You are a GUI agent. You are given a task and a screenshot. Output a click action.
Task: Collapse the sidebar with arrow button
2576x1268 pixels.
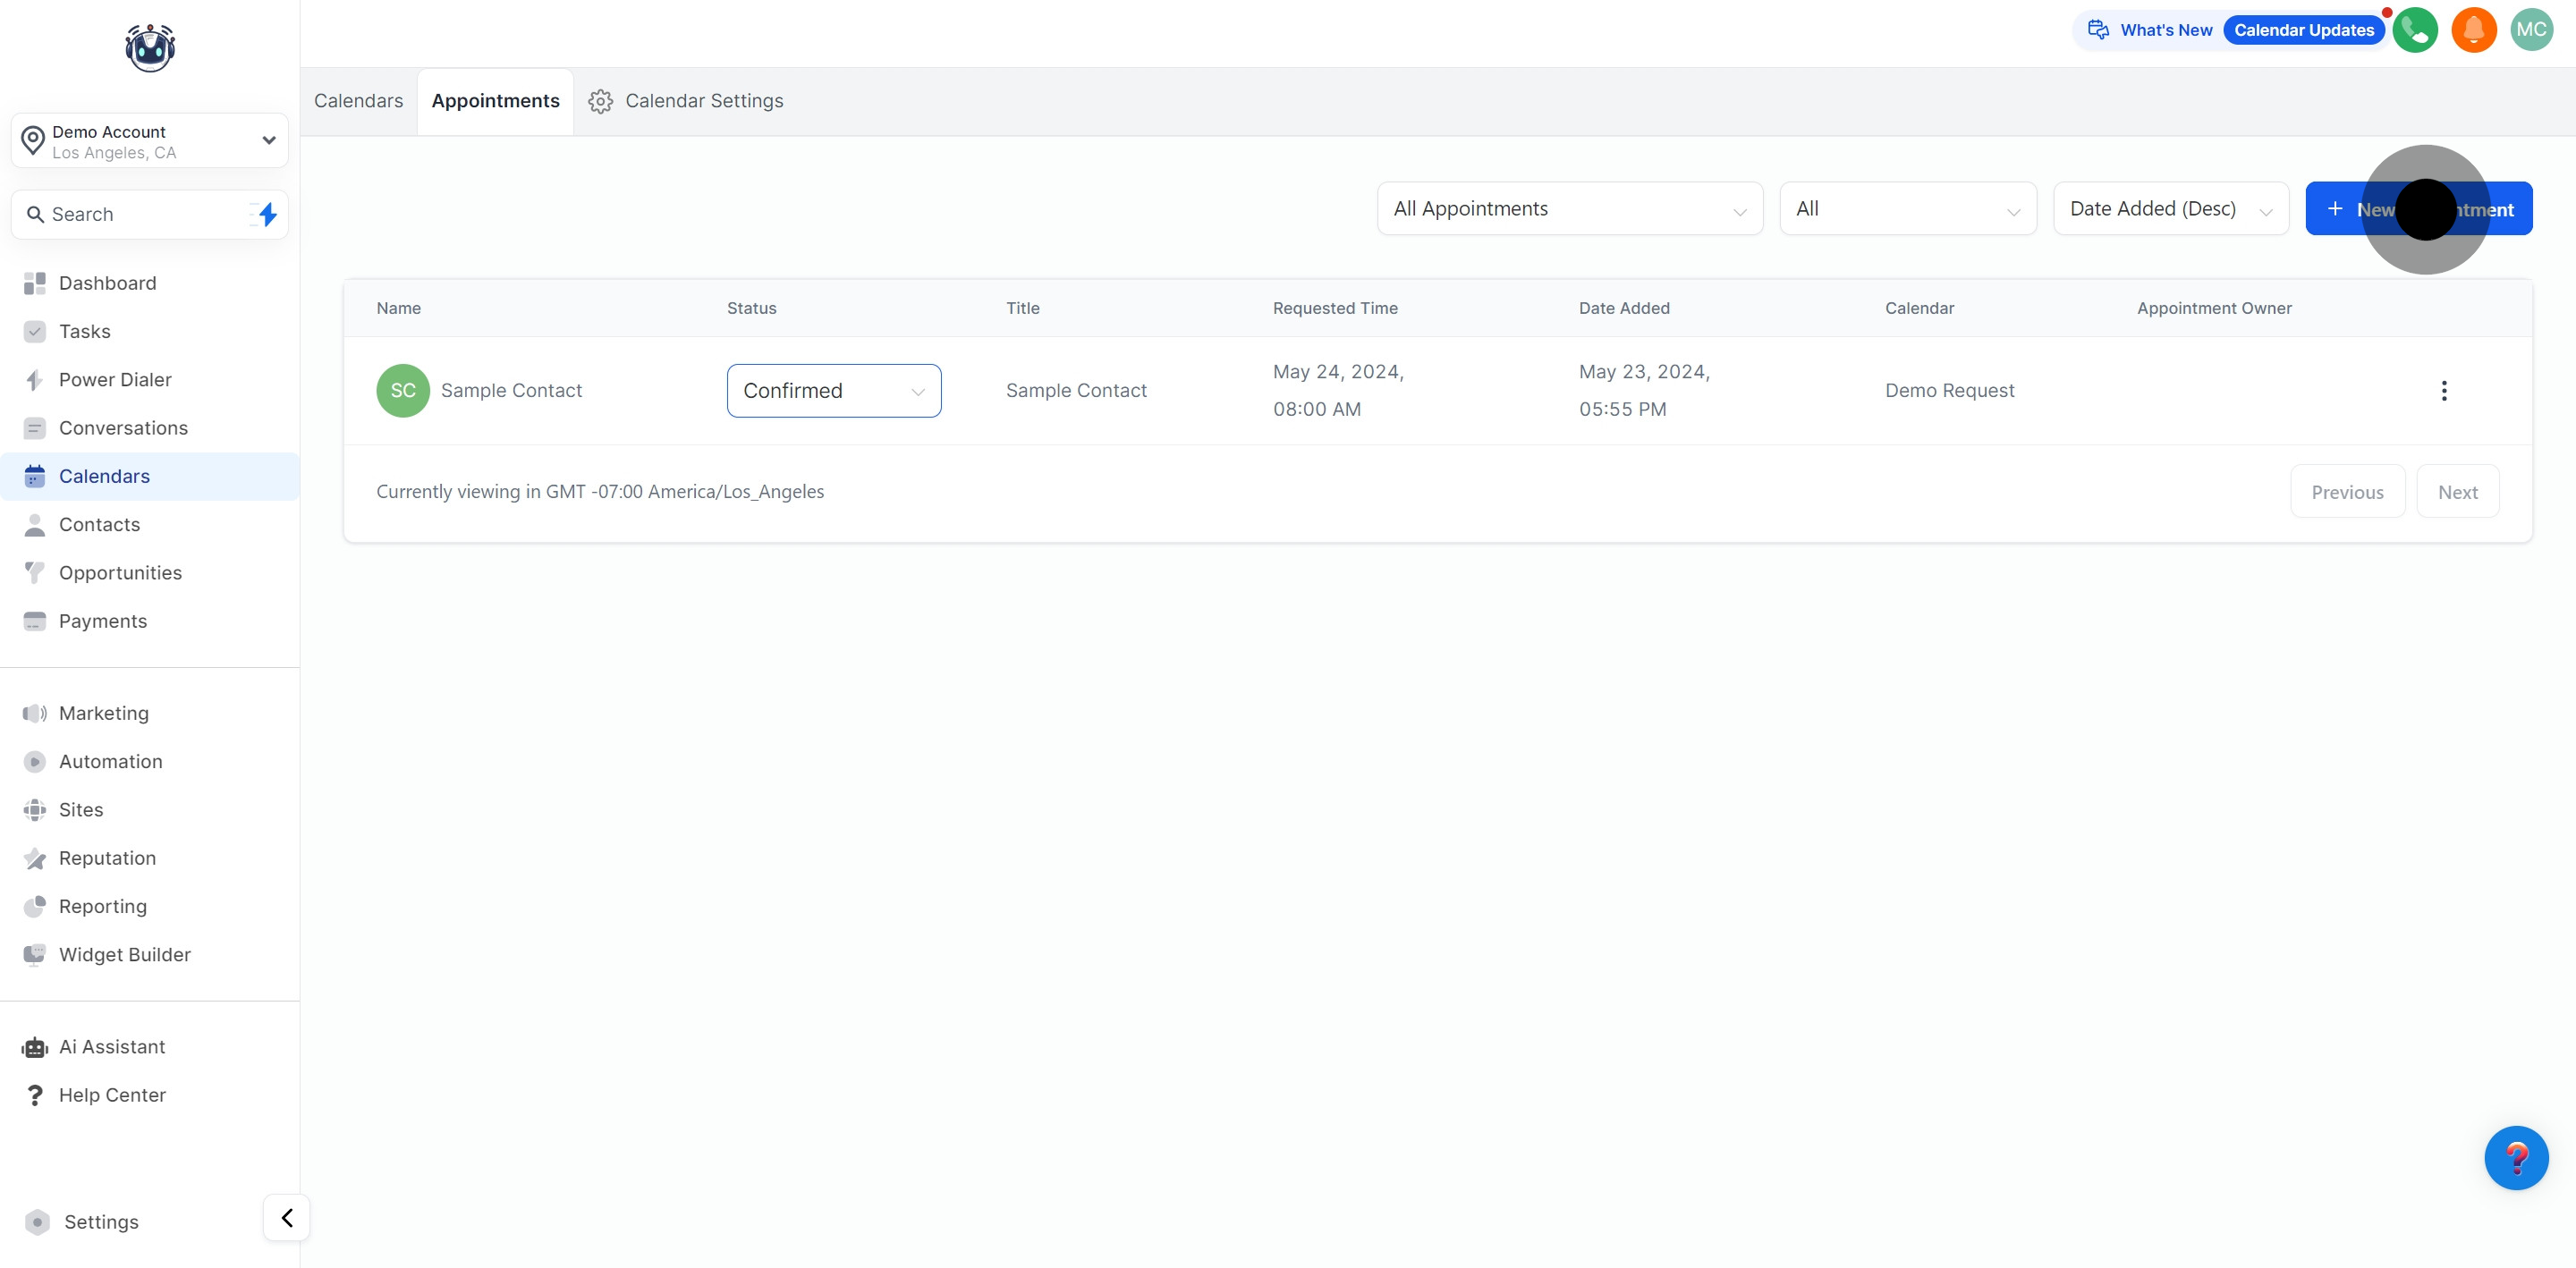coord(286,1217)
